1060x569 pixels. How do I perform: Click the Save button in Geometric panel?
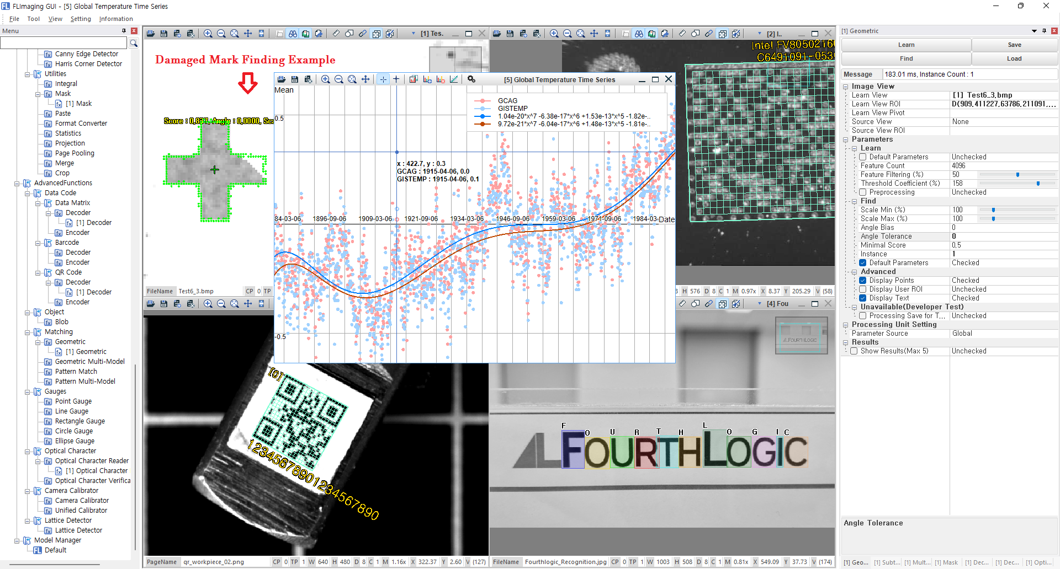pos(1014,45)
